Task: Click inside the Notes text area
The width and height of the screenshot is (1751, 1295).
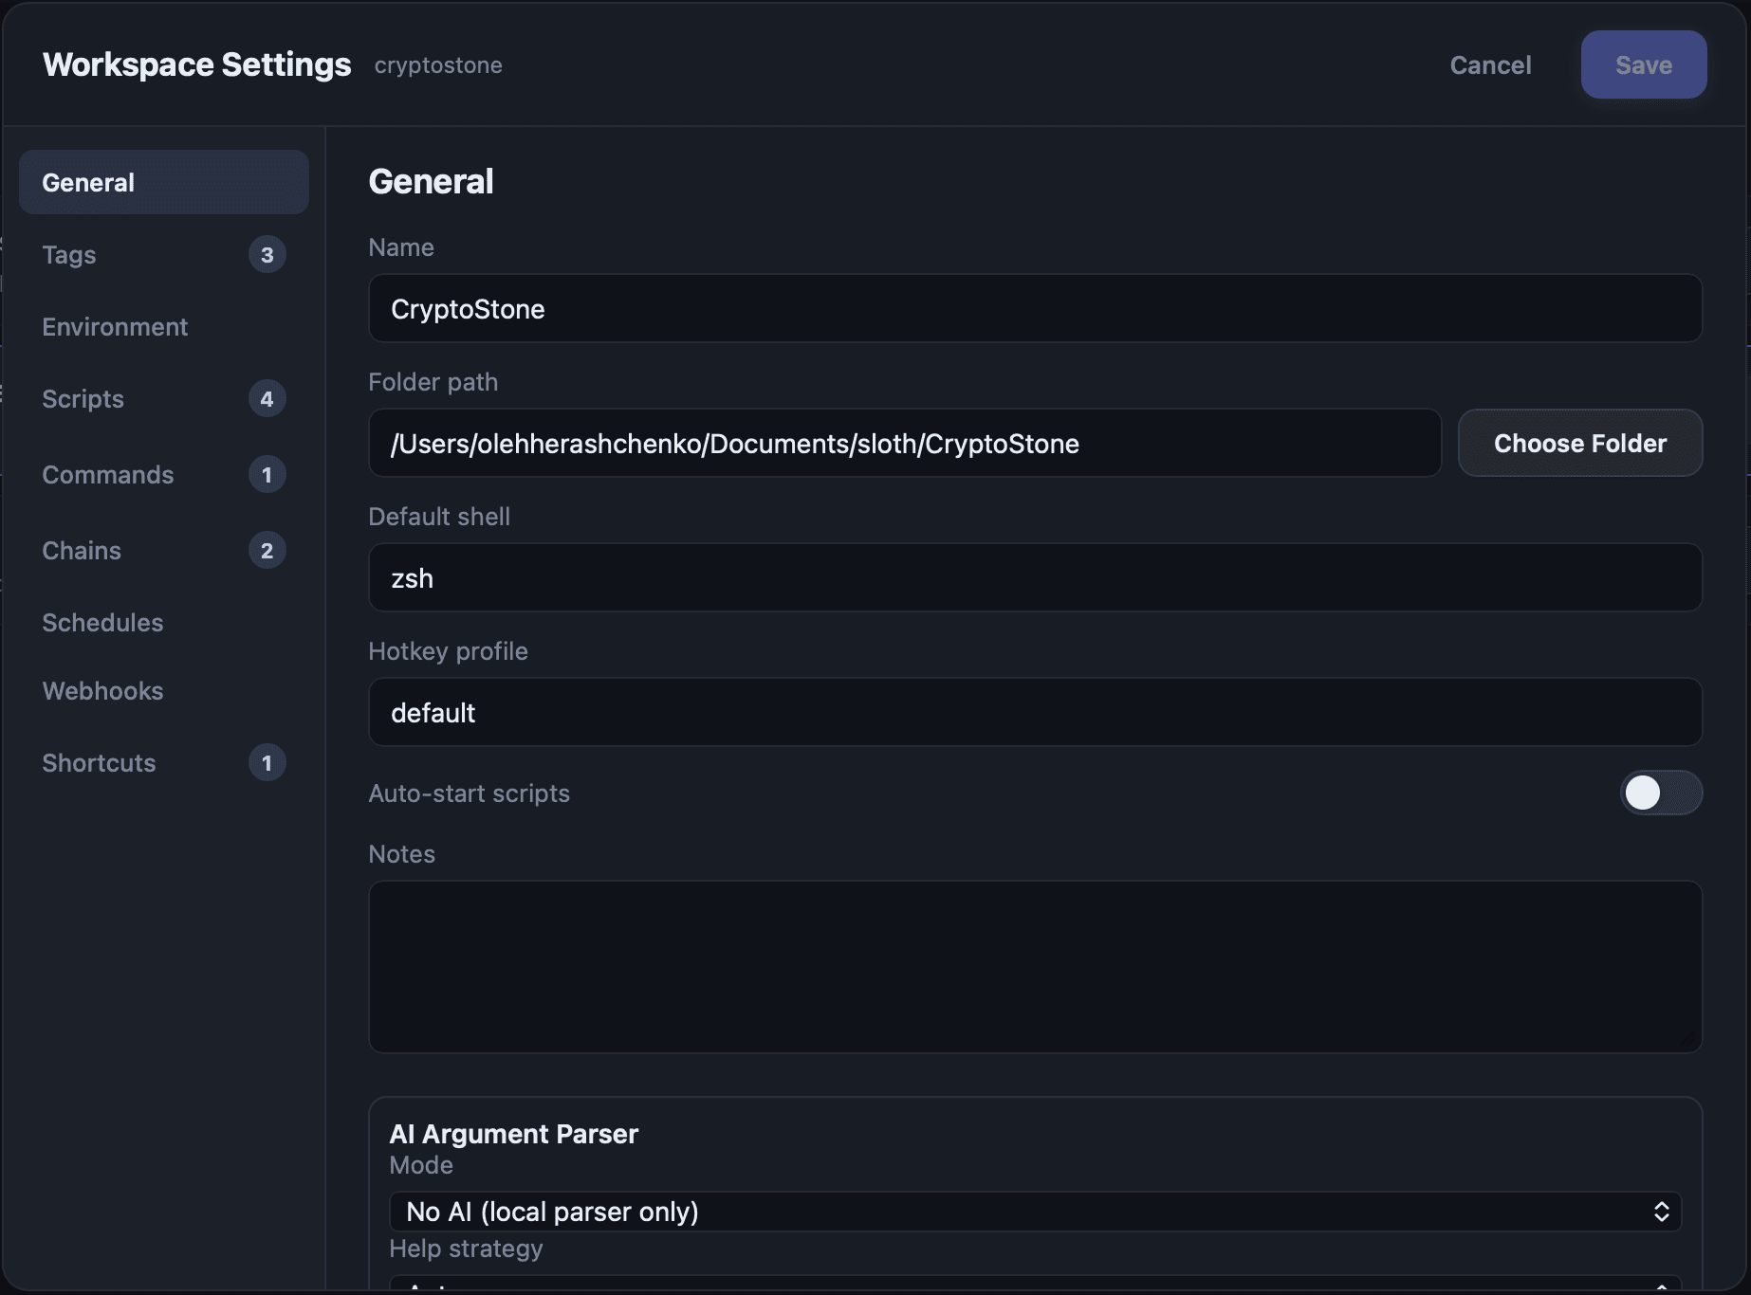Action: point(1034,967)
